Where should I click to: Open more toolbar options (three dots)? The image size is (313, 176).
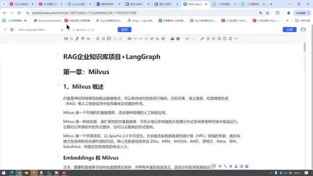point(236,39)
